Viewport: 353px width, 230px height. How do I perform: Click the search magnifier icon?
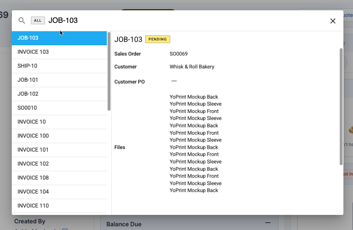(x=22, y=21)
